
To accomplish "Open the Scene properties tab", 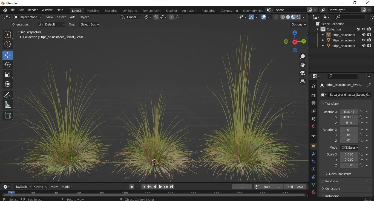I will tap(313, 119).
